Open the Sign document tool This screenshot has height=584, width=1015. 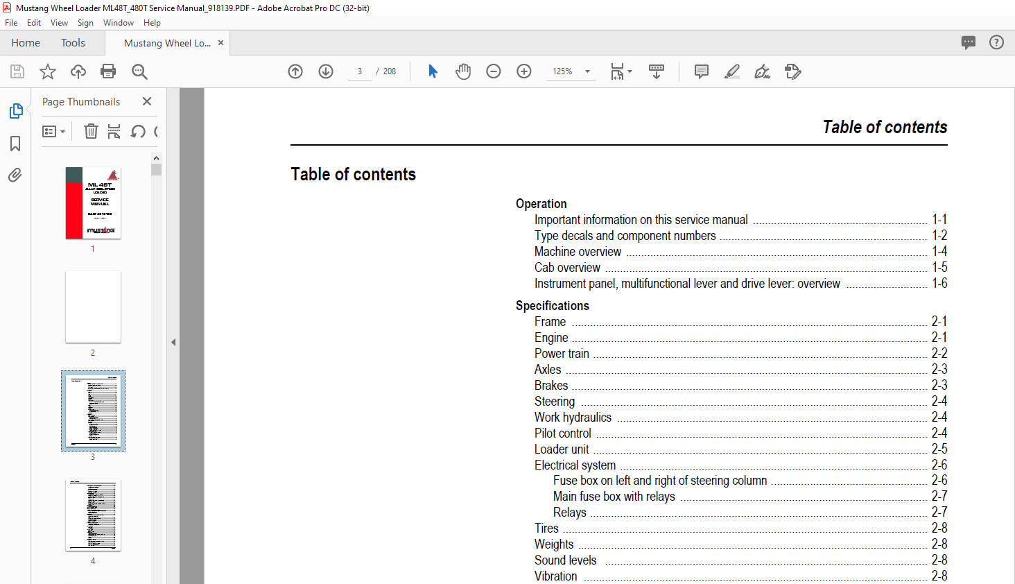click(763, 71)
